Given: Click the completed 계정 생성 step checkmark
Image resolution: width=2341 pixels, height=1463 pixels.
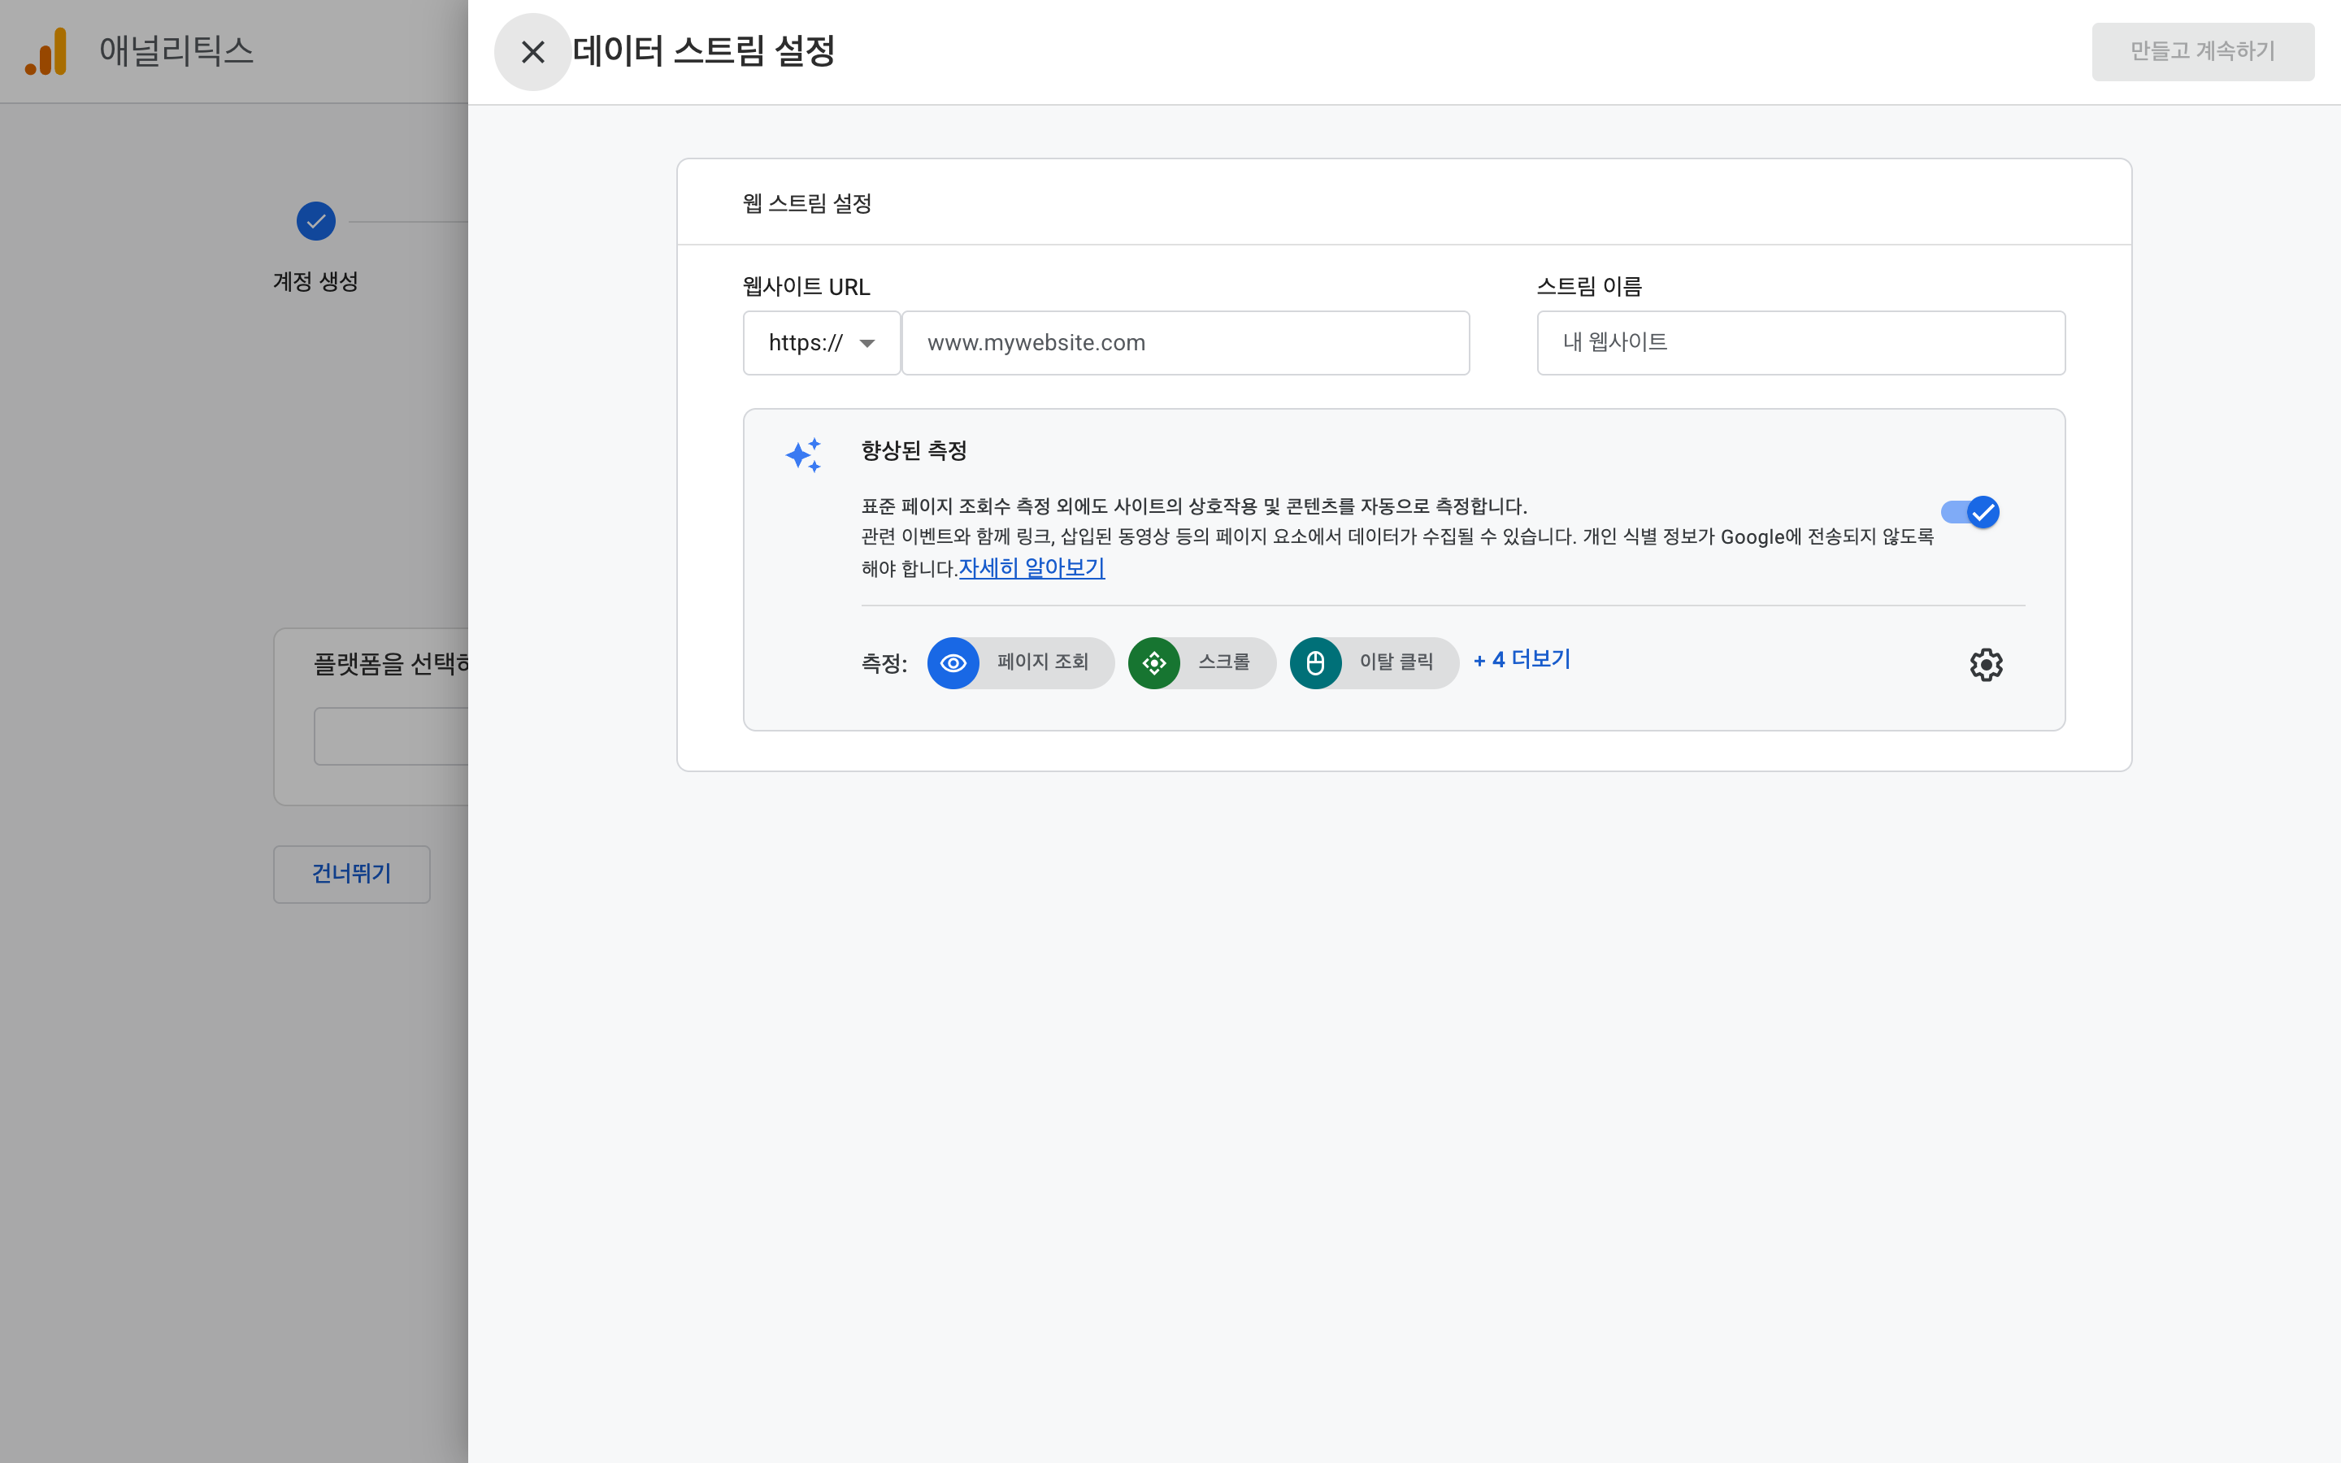Looking at the screenshot, I should click(x=316, y=222).
